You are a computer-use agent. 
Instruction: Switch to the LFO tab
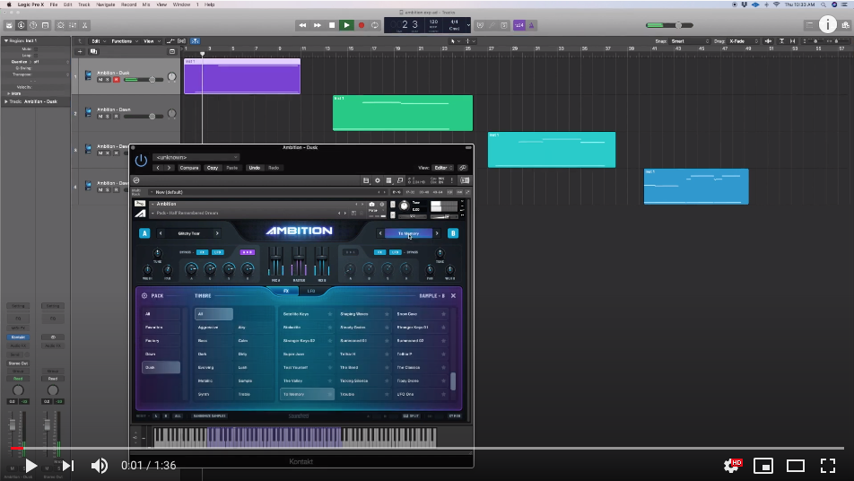[311, 291]
